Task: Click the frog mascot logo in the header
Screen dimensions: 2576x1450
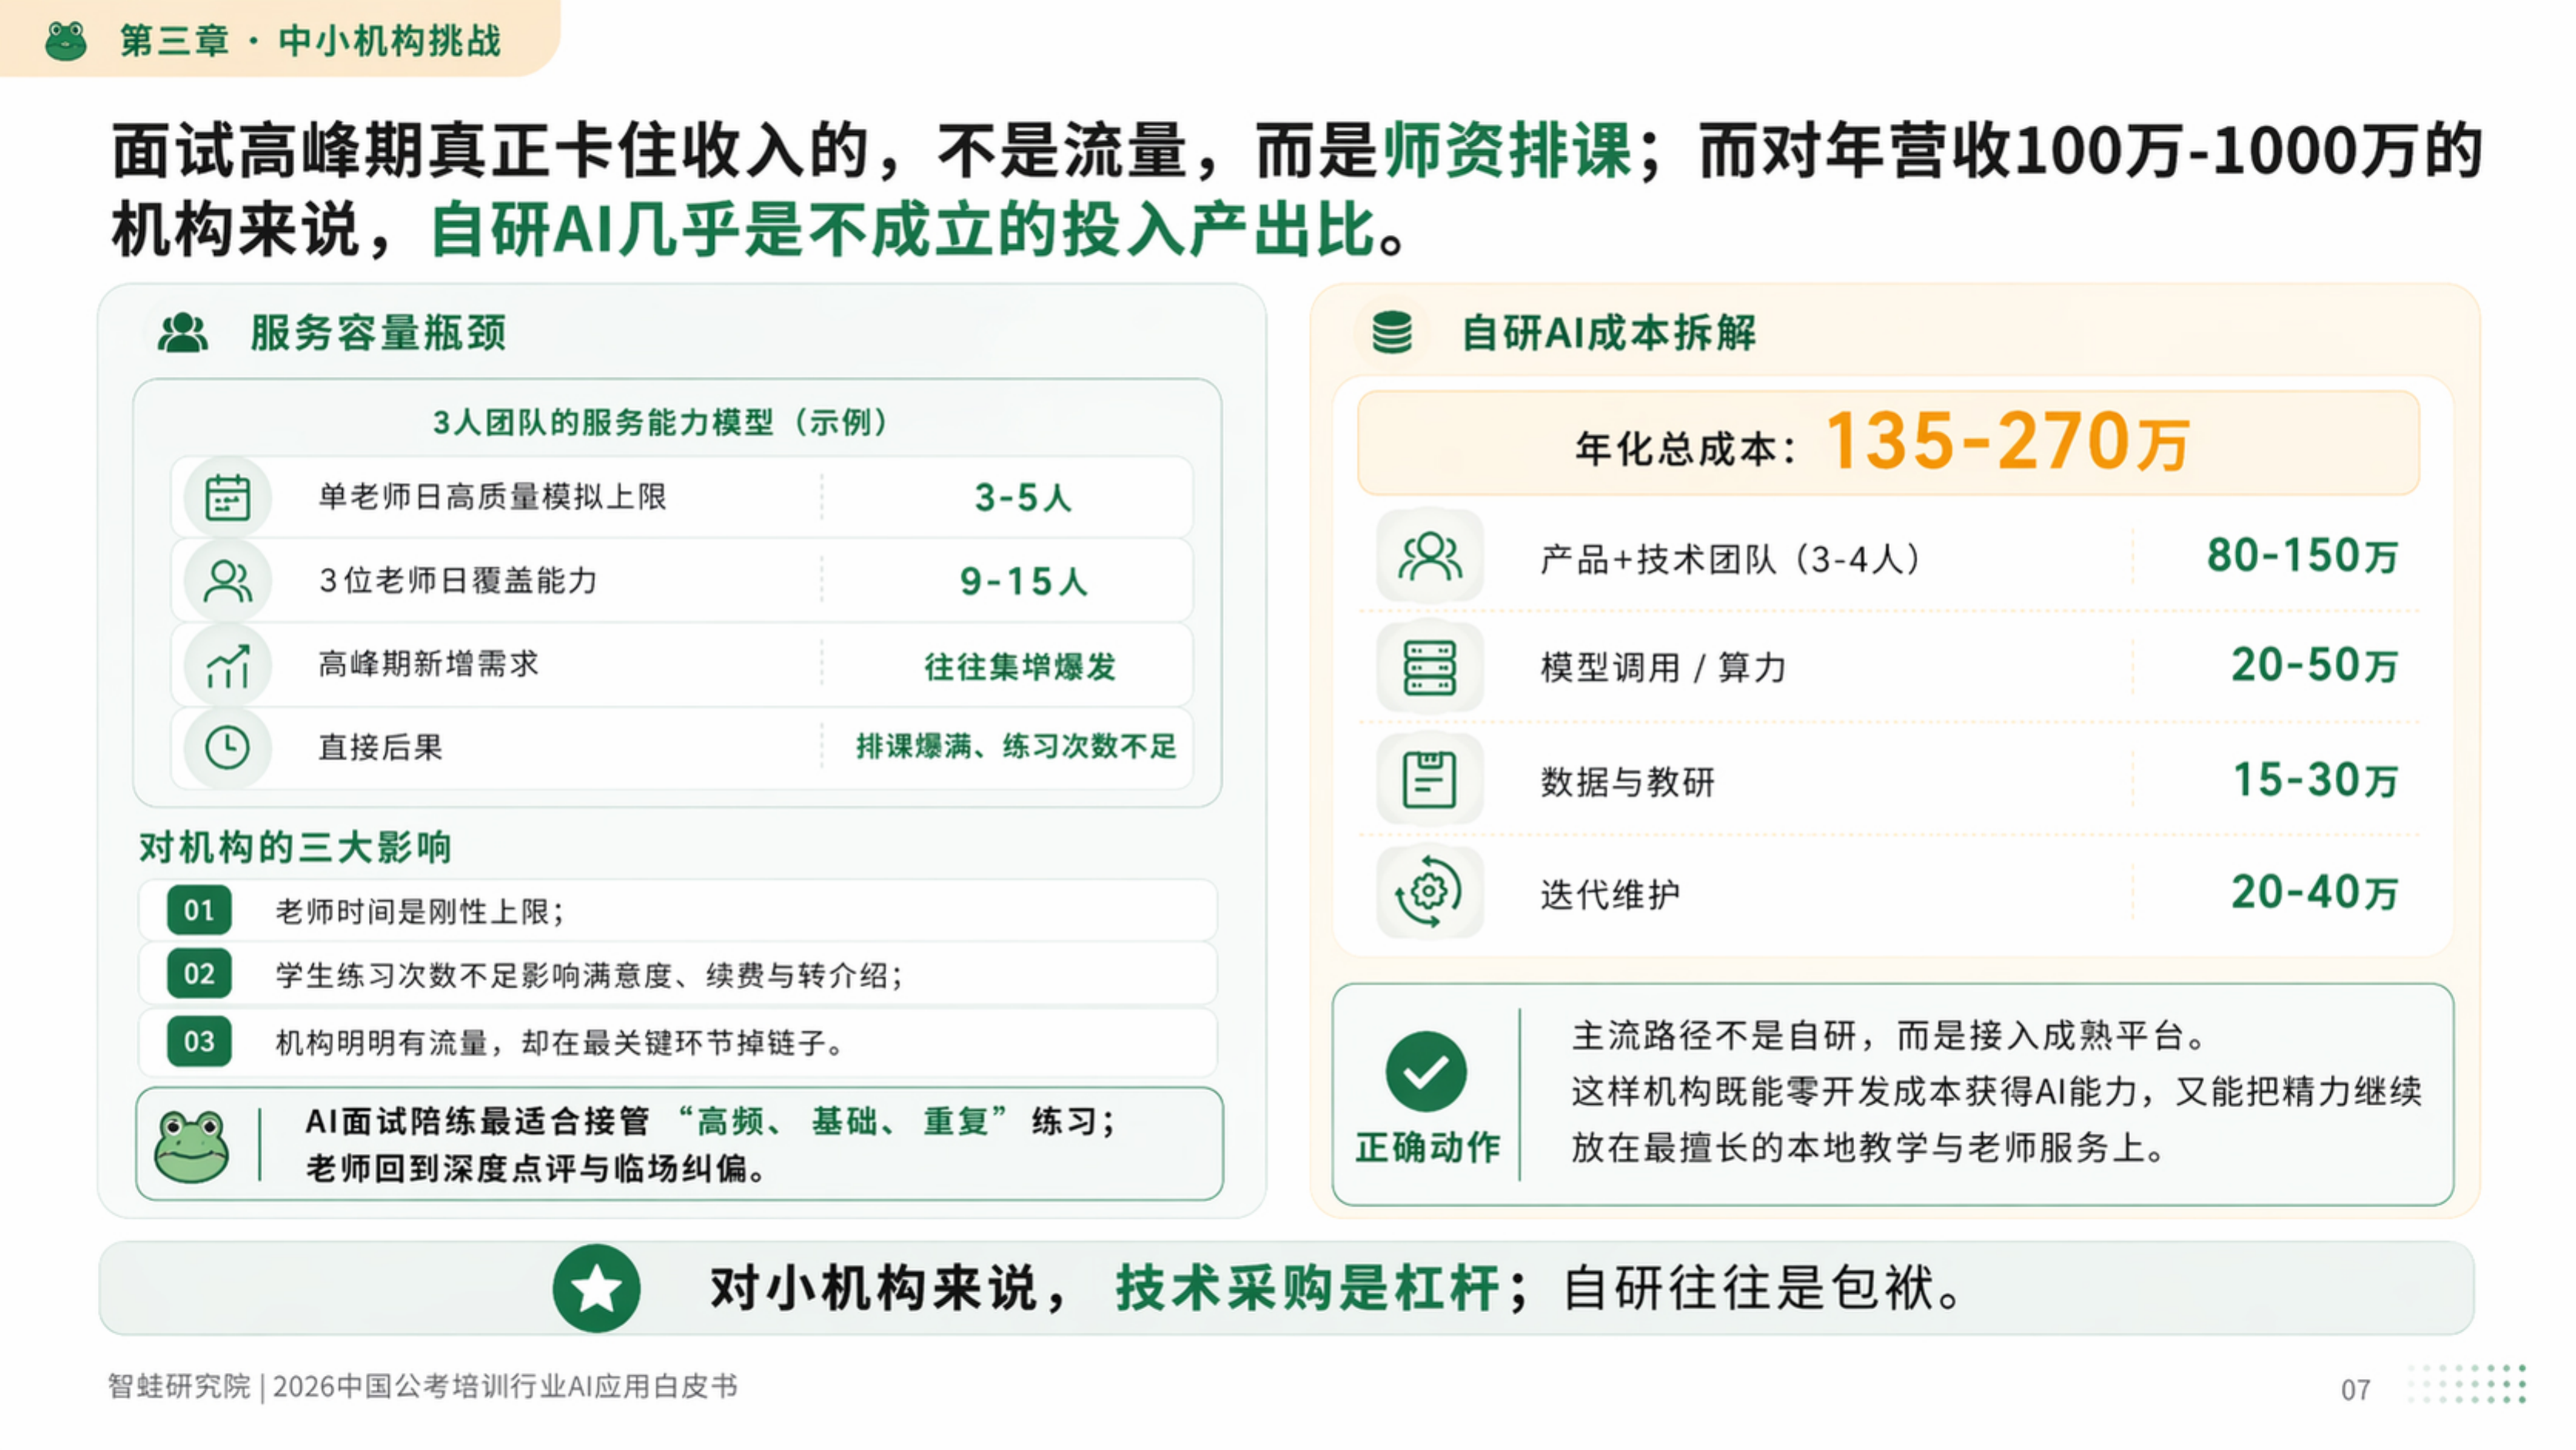Action: [66, 40]
